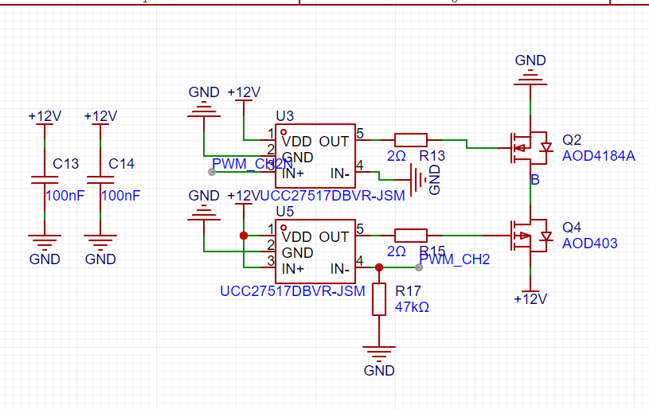Click the 2Ω value of R15
The image size is (649, 409).
pyautogui.click(x=396, y=251)
